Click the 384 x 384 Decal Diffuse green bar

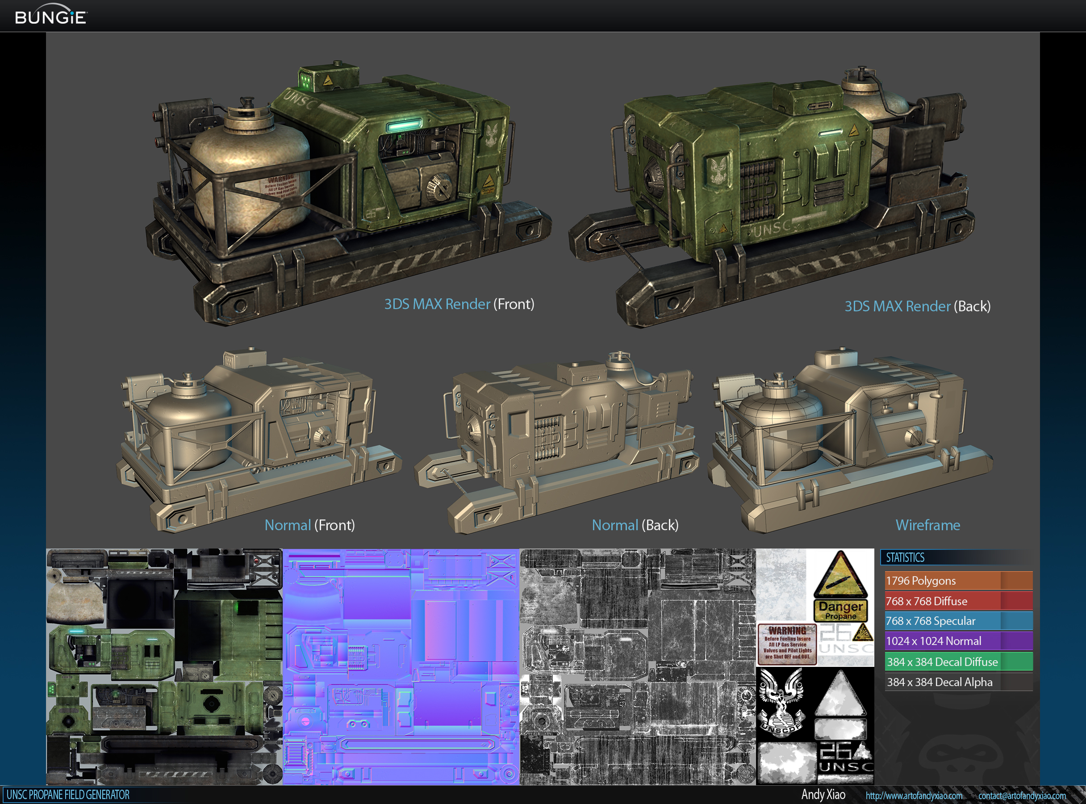[x=959, y=662]
